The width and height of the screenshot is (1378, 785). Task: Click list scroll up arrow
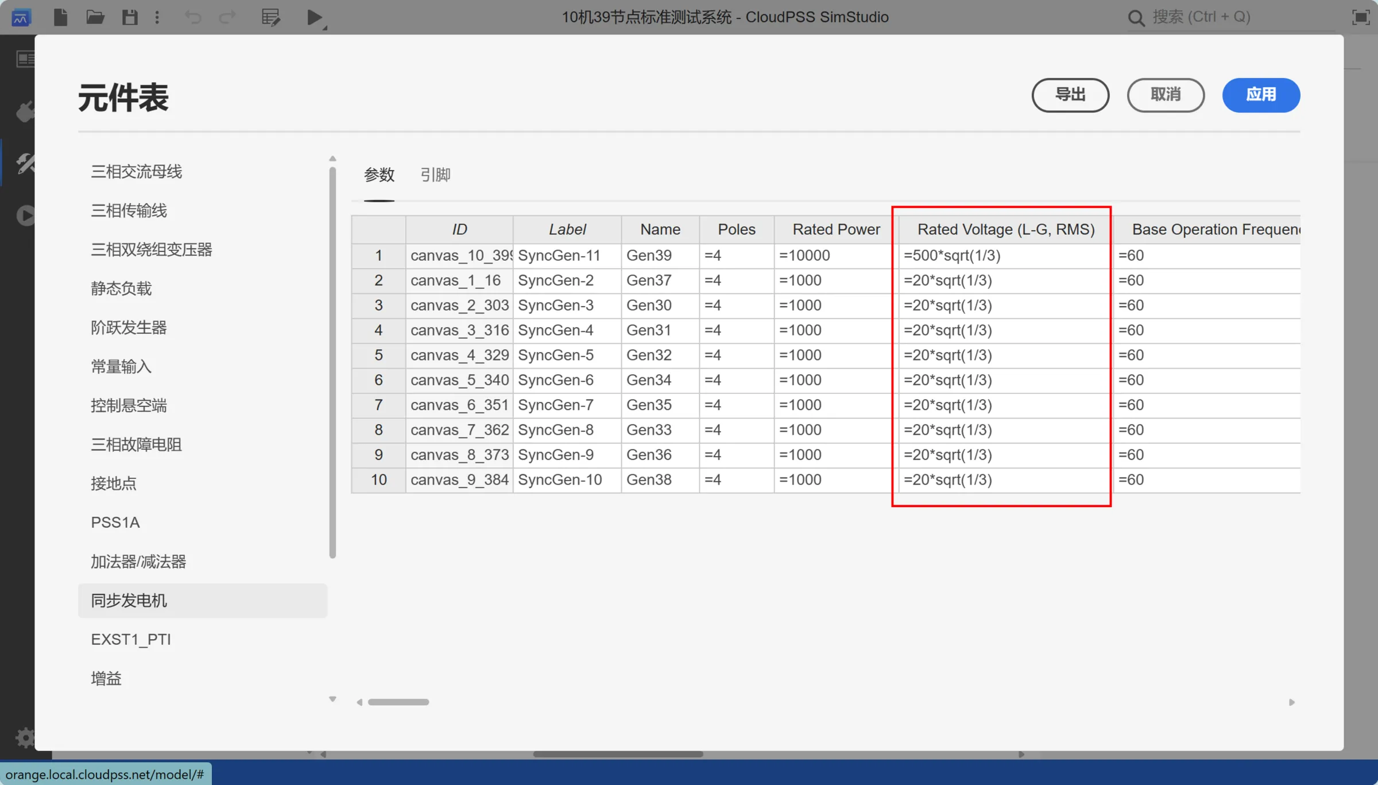pyautogui.click(x=332, y=158)
